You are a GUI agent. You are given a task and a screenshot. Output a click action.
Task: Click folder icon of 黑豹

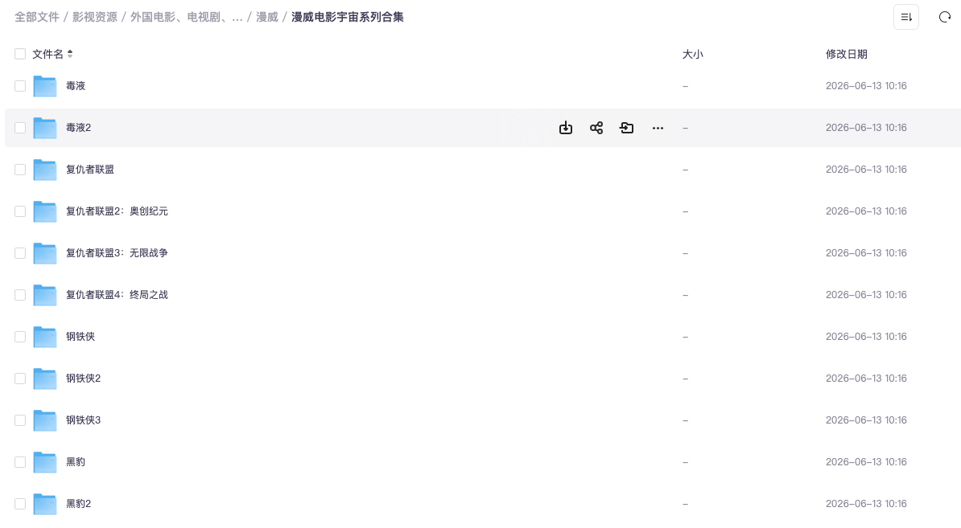[45, 463]
